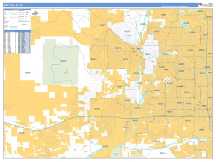Select ZIP code 85307

coord(139,83)
